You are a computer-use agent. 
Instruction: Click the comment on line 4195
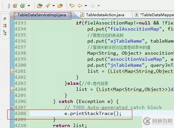[x=105, y=35]
